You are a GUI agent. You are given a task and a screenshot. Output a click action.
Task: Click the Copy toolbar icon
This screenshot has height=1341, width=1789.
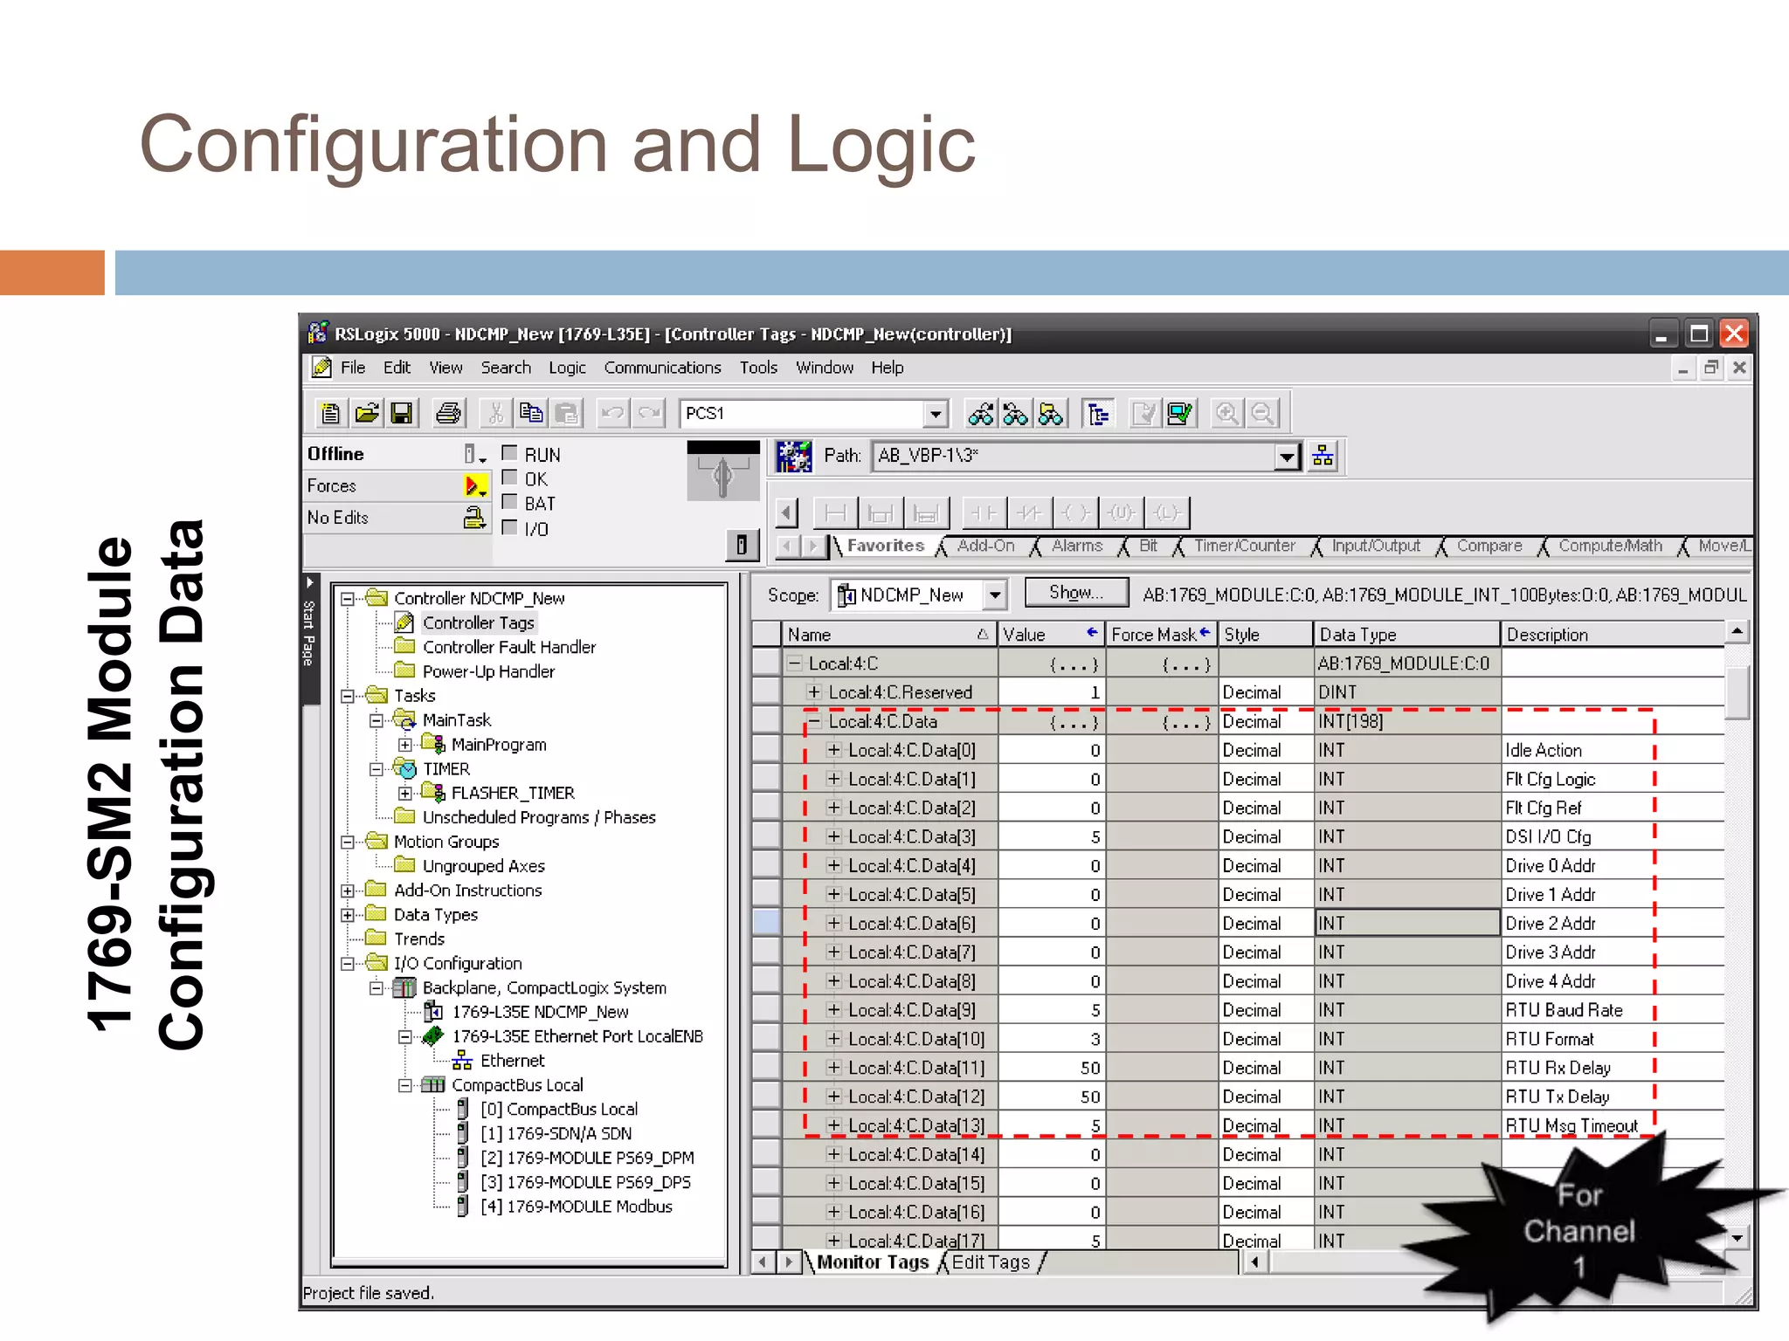tap(531, 413)
